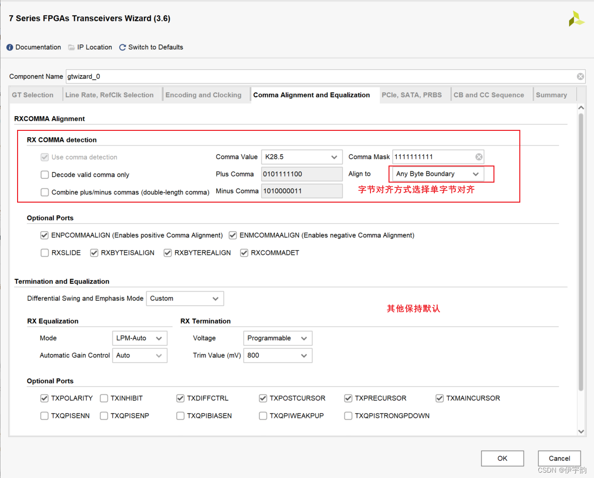Enable TXQPIBIASEN checkbox
This screenshot has width=594, height=478.
(x=181, y=416)
